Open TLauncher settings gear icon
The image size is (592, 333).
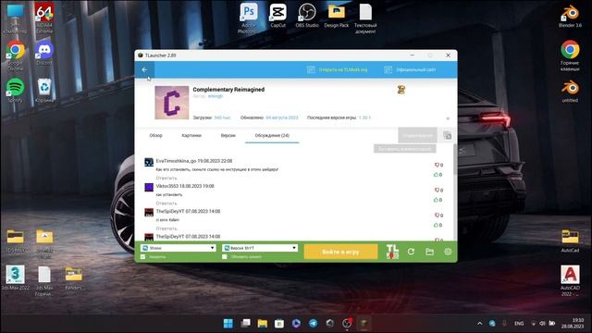pos(448,252)
